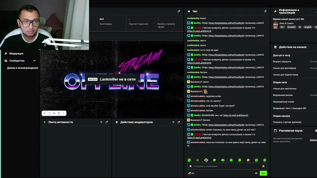Click the eye icon on video overlay
This screenshot has width=317, height=178.
54,113
